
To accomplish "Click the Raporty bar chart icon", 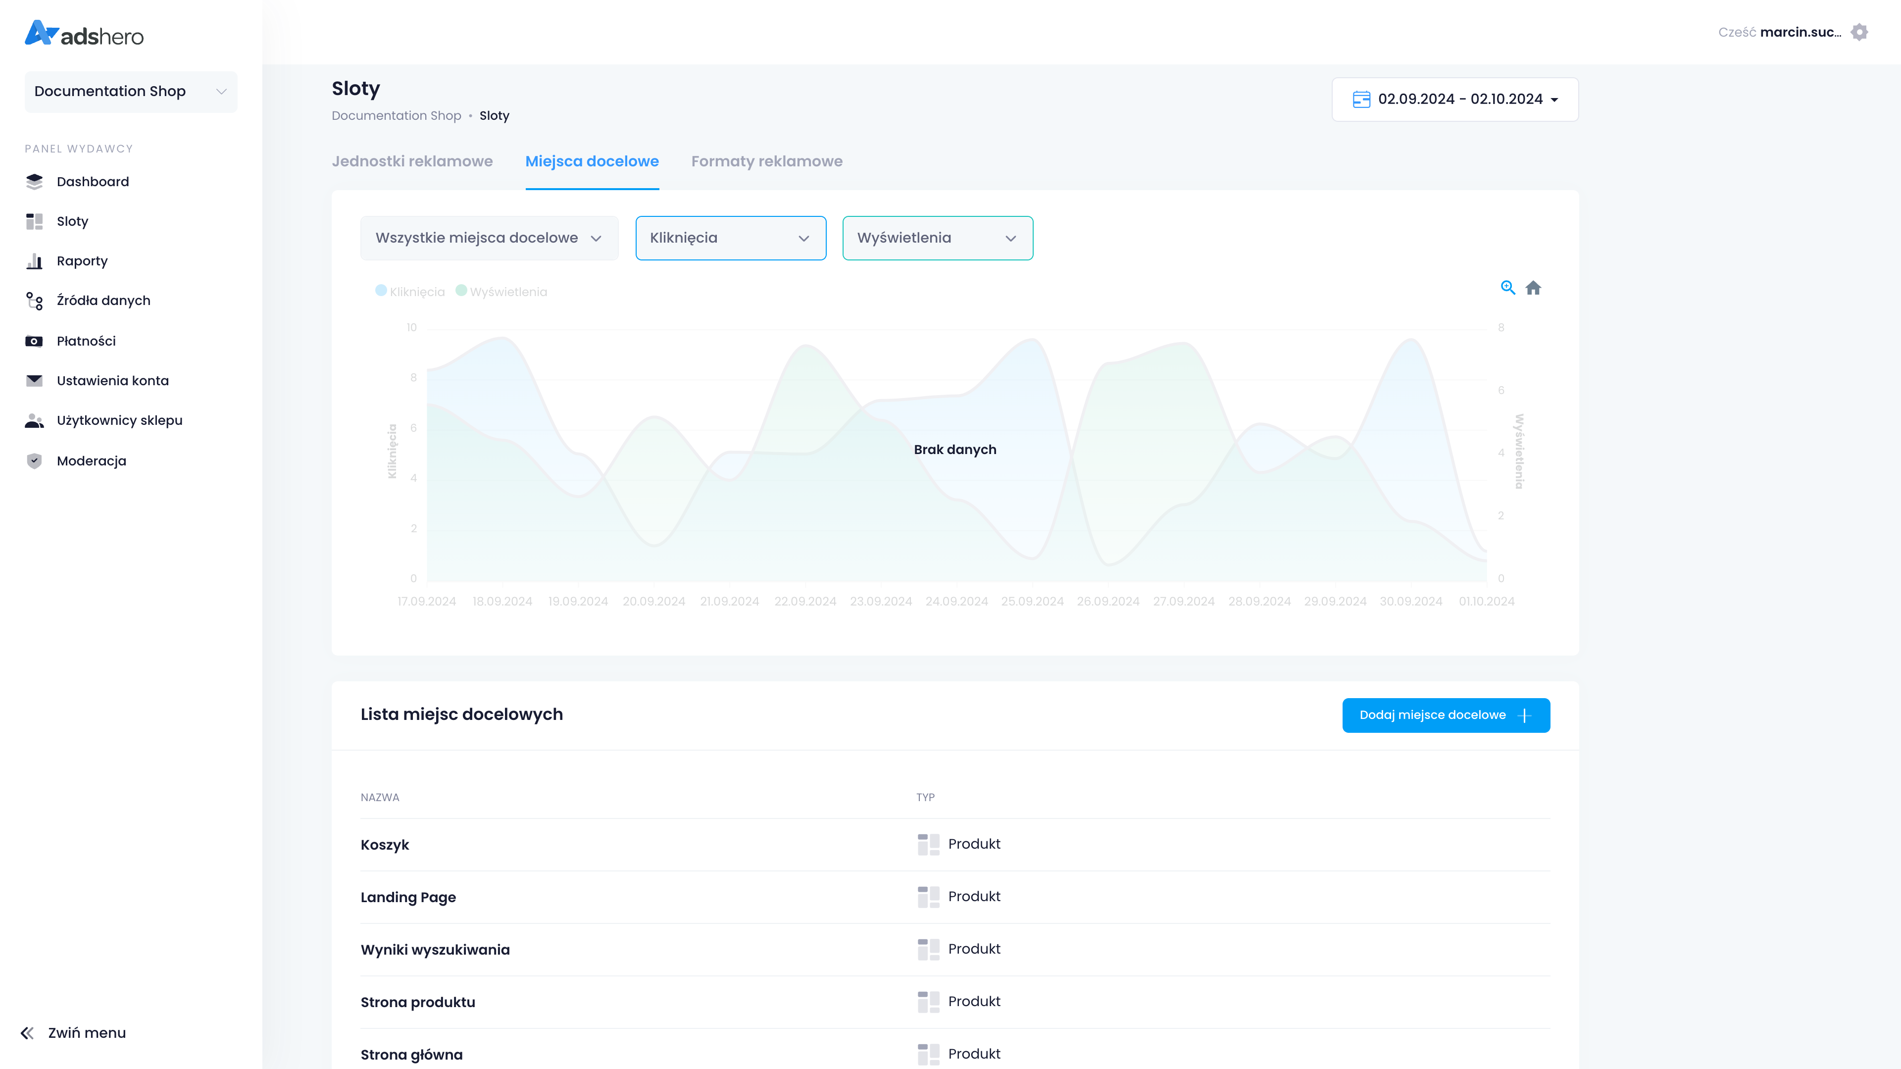I will (x=34, y=261).
